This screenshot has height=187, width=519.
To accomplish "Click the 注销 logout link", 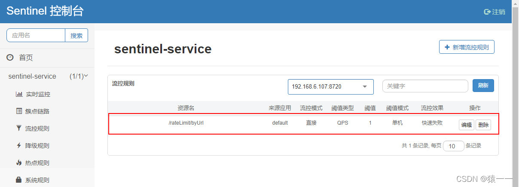I will tap(495, 12).
